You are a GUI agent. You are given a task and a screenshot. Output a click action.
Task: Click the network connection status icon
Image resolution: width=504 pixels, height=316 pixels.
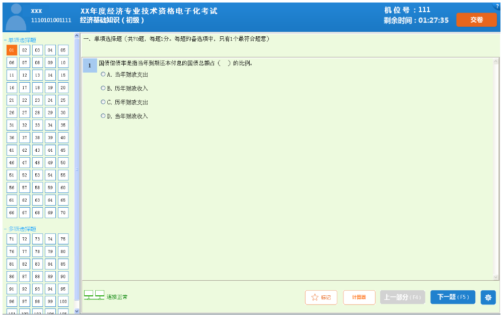click(94, 295)
